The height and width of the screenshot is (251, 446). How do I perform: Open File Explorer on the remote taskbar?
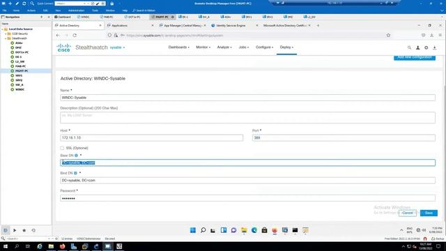pyautogui.click(x=244, y=230)
